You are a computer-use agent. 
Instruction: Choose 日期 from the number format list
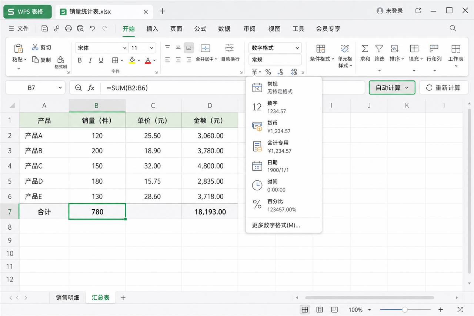coord(284,166)
